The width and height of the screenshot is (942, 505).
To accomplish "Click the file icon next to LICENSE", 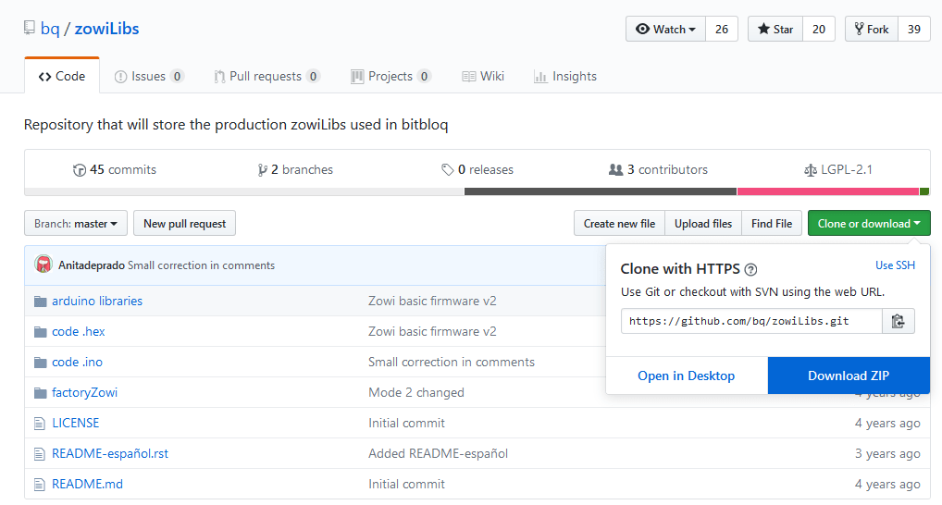I will [x=40, y=423].
